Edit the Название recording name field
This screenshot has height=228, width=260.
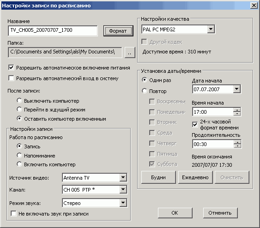click(x=53, y=30)
